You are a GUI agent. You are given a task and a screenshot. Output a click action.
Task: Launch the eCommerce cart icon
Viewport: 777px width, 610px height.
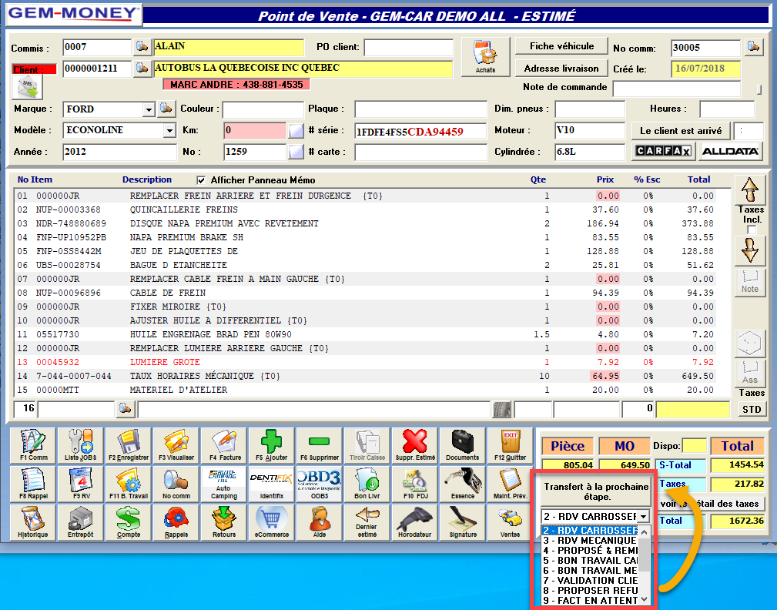coord(272,522)
